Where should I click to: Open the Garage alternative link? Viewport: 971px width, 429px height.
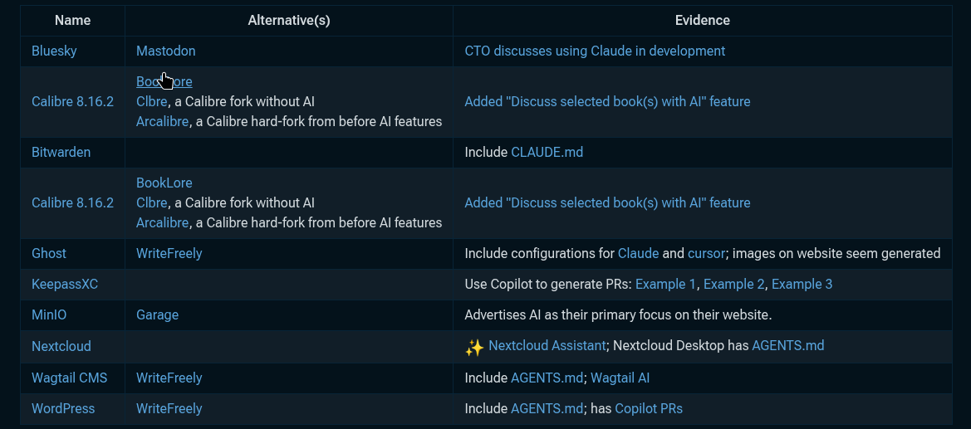(x=157, y=314)
